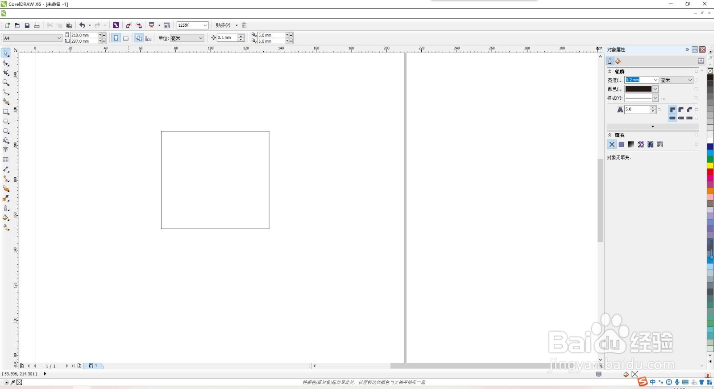Image resolution: width=714 pixels, height=389 pixels.
Task: Open the Undo history dropdown arrow
Action: point(90,25)
